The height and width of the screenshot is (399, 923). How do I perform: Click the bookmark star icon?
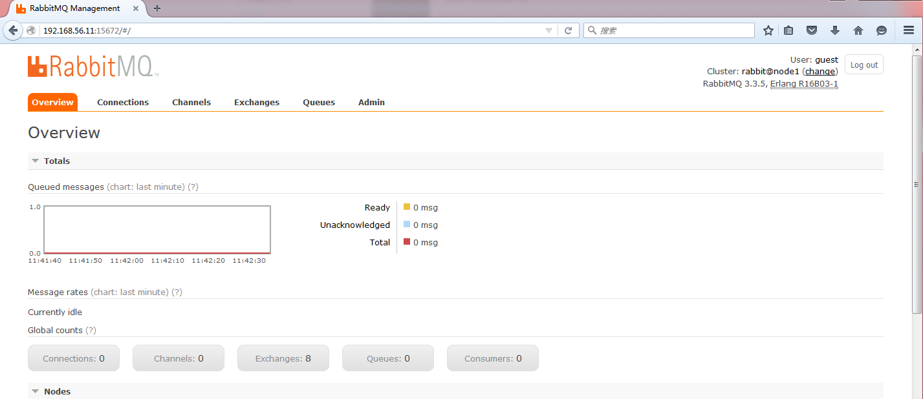[x=768, y=30]
